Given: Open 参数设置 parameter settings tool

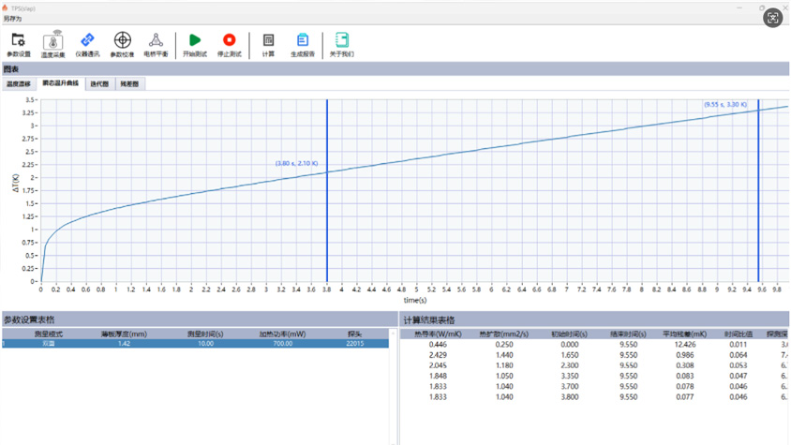Looking at the screenshot, I should pyautogui.click(x=19, y=44).
